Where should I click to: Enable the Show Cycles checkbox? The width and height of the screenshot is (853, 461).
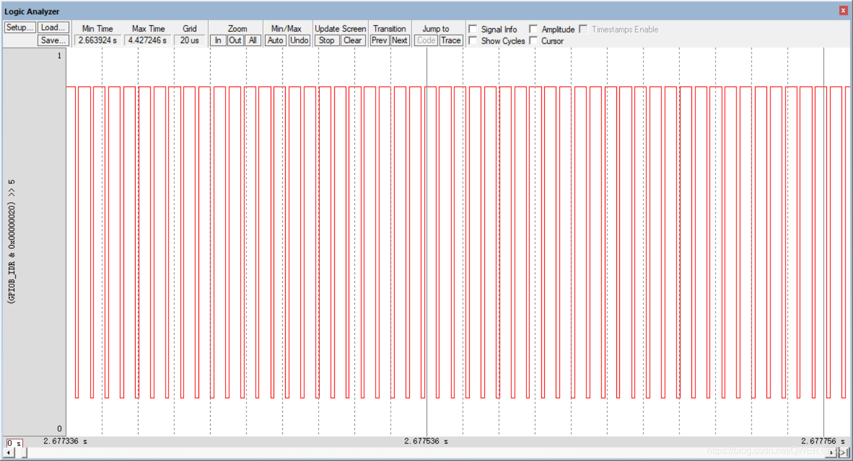473,41
